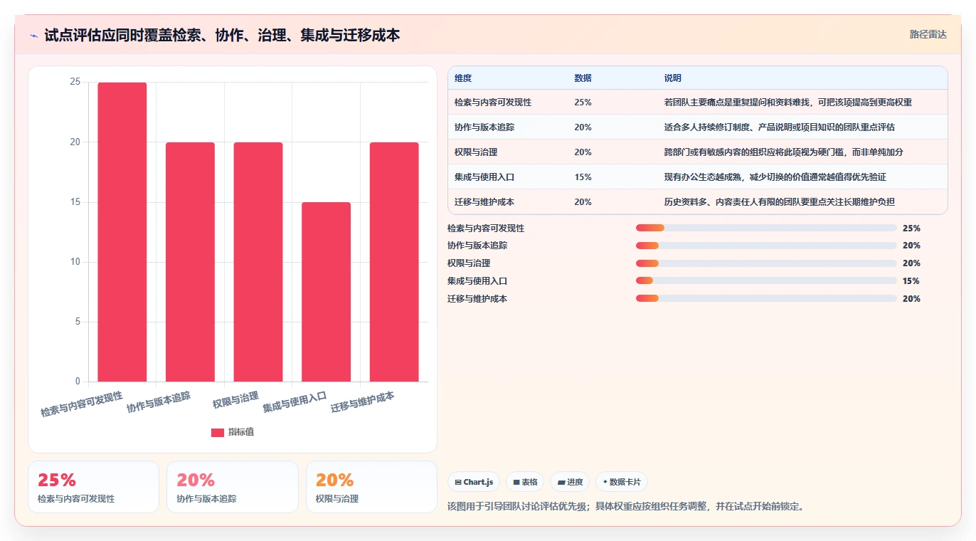The image size is (976, 541).
Task: Open the Chart.js chip
Action: 474,482
